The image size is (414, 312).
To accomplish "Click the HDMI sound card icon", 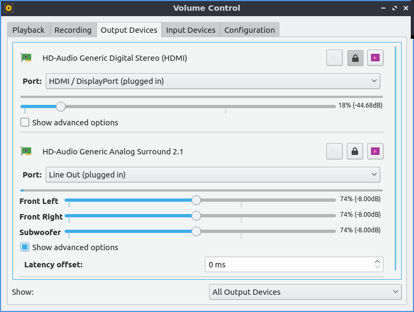I will point(26,58).
